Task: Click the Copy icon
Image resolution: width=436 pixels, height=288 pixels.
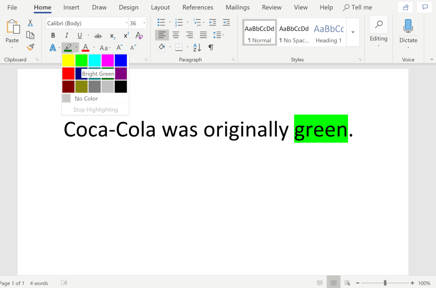Action: 30,35
